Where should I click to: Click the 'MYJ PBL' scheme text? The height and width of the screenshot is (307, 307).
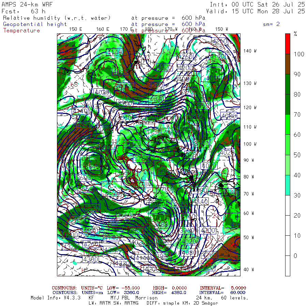(x=119, y=298)
